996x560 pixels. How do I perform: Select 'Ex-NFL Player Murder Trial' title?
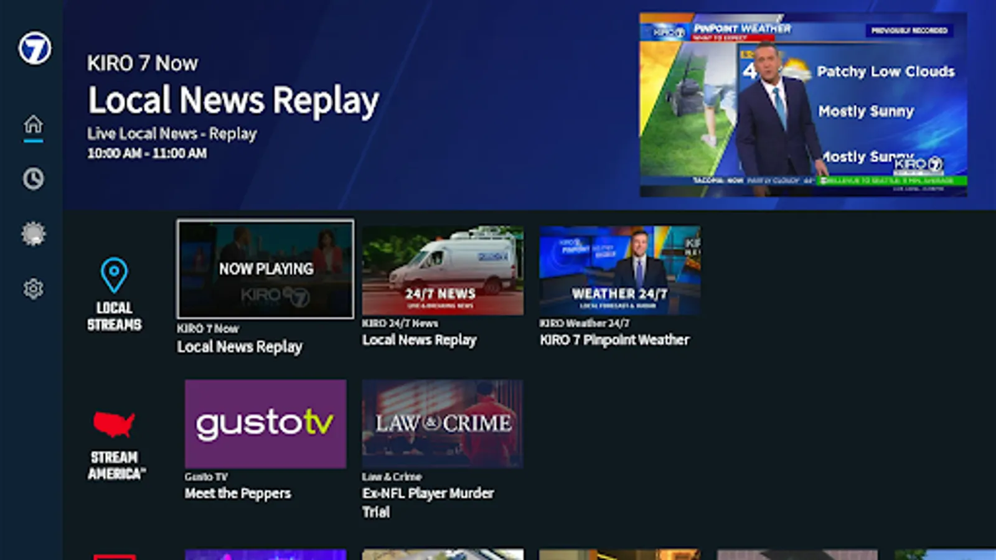(x=428, y=503)
